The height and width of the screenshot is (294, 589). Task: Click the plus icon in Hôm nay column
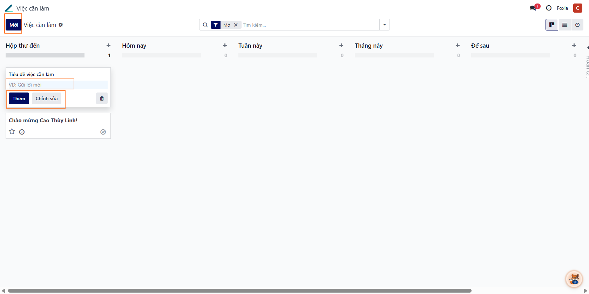point(225,46)
